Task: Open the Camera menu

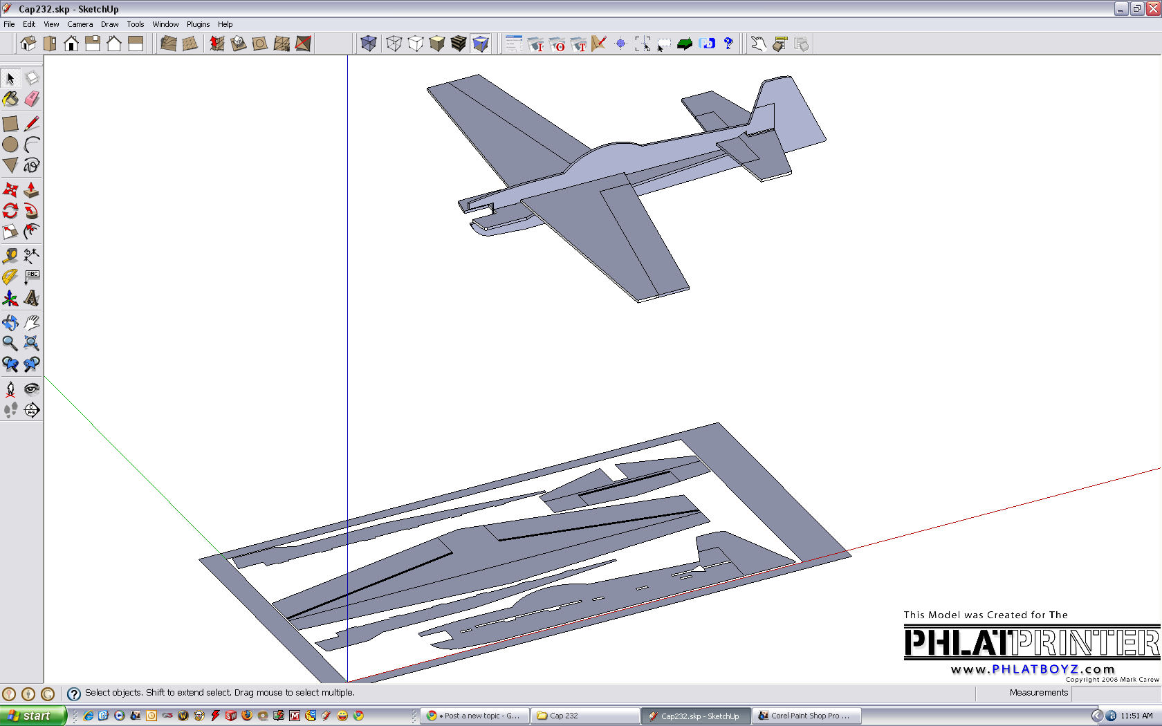Action: [80, 24]
